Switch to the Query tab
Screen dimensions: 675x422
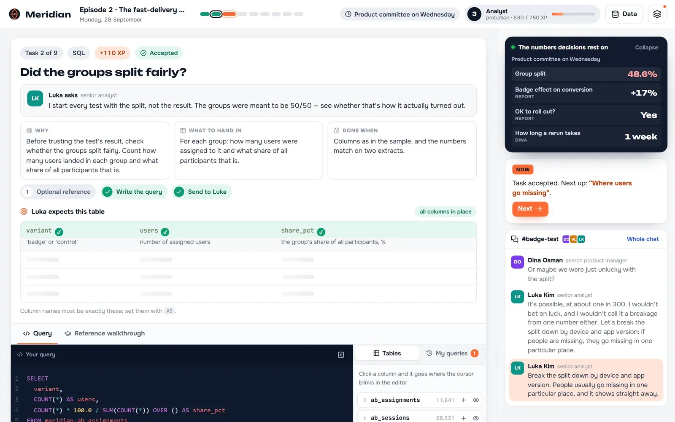[x=38, y=333]
